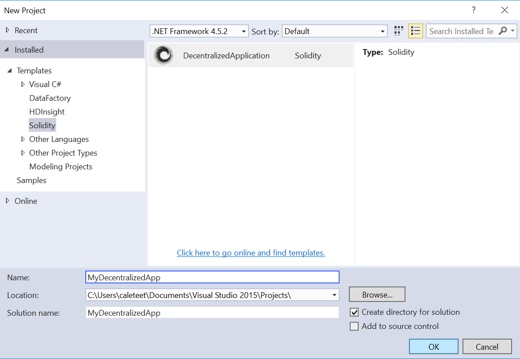This screenshot has height=359, width=520.
Task: Select Samples in the template tree
Action: (31, 180)
